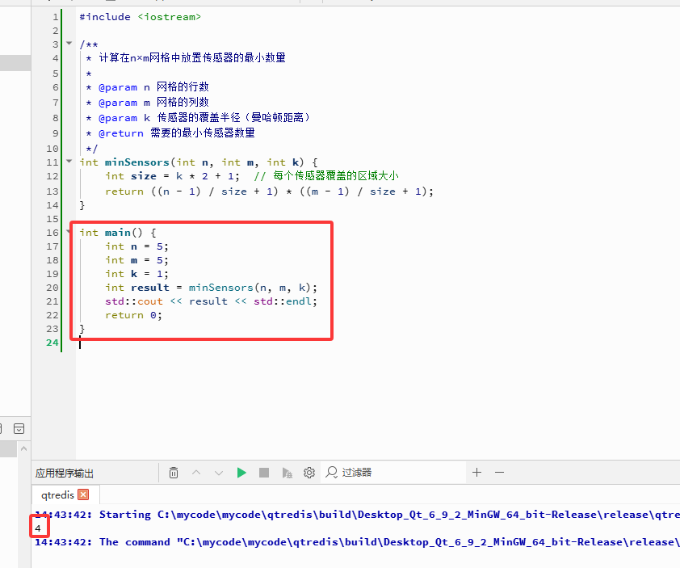Image resolution: width=680 pixels, height=568 pixels.
Task: Click 'int k = 1;' line
Action: coord(136,274)
